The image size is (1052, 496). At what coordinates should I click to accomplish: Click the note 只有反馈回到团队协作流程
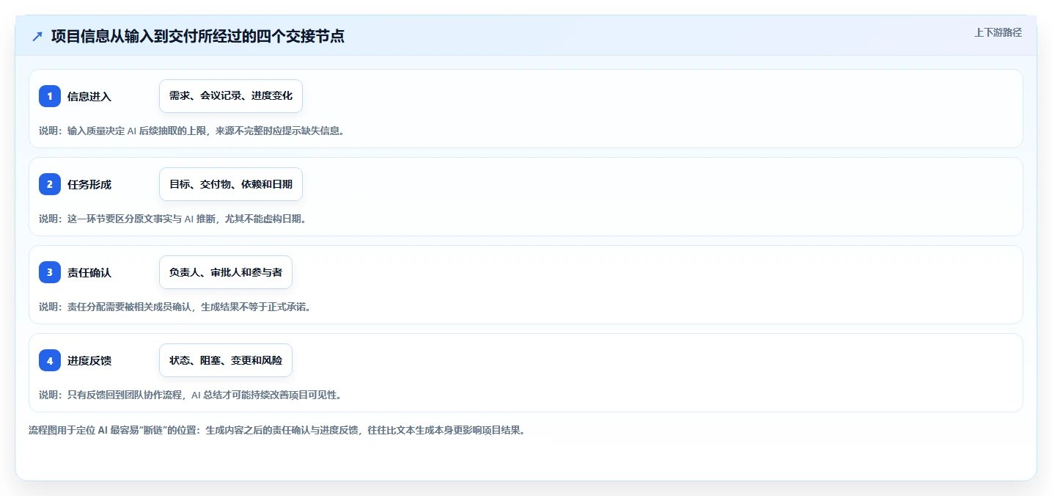(x=190, y=395)
